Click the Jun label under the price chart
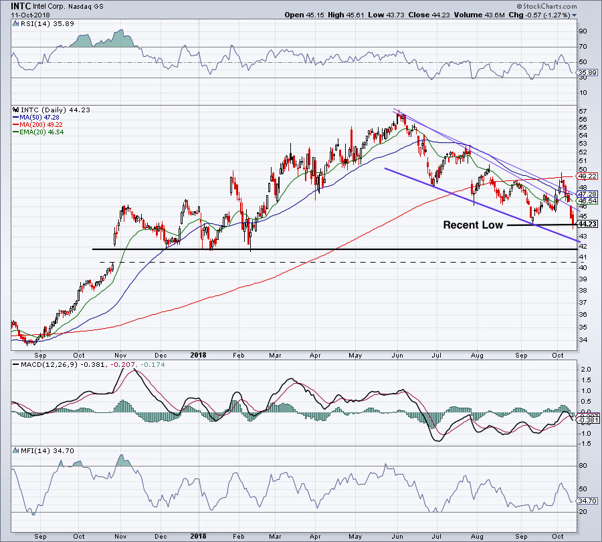Viewport: 602px width, 542px height. tap(397, 355)
